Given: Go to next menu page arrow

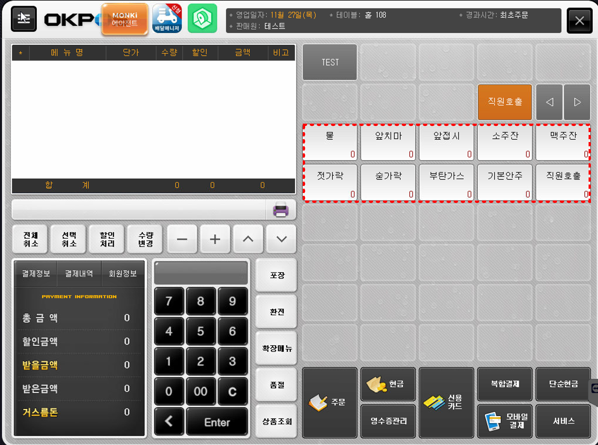Looking at the screenshot, I should [577, 102].
